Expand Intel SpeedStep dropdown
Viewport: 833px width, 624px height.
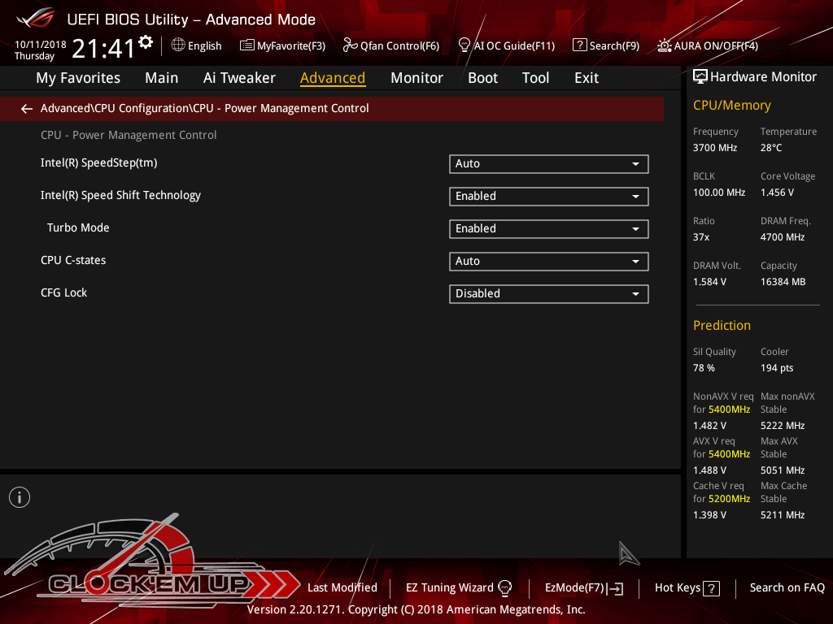tap(548, 164)
